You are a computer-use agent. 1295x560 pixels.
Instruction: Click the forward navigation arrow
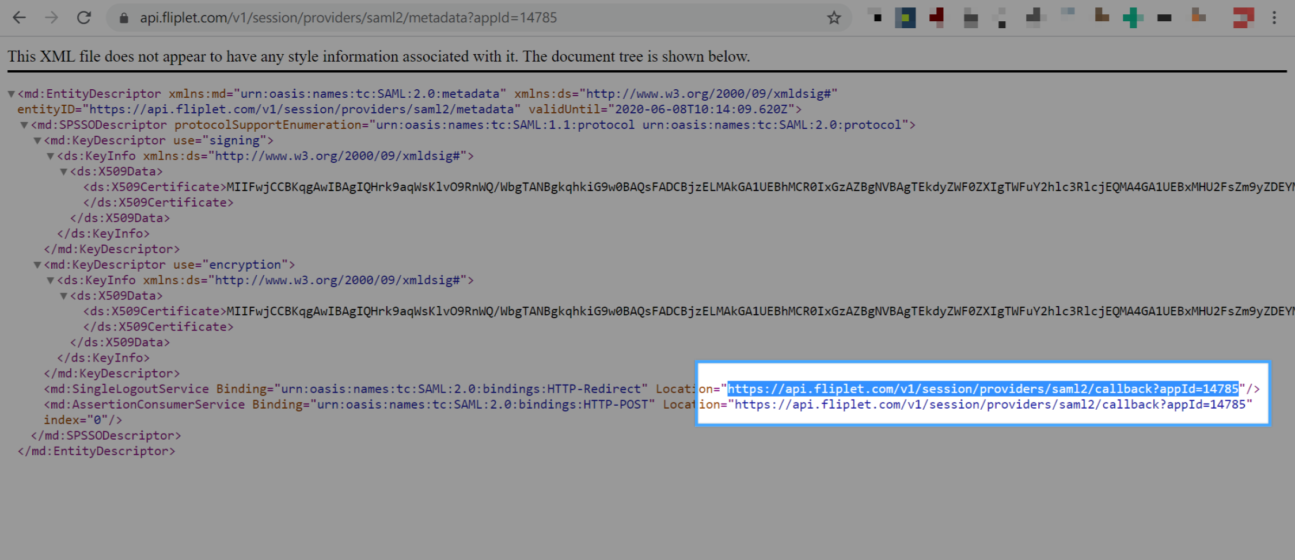point(52,18)
